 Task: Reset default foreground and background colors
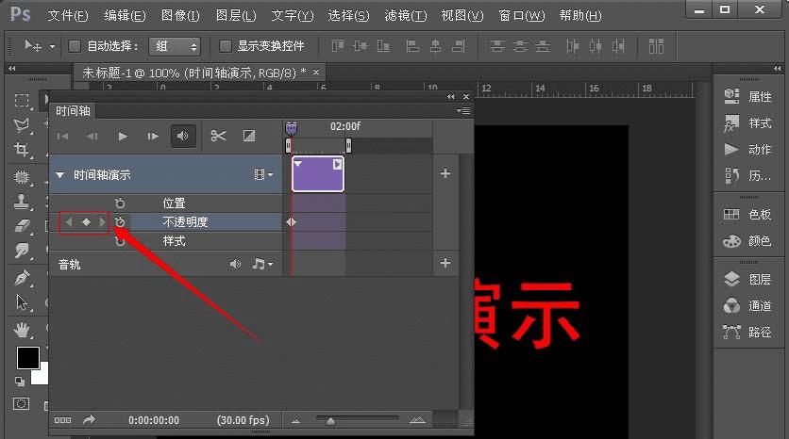coord(19,382)
